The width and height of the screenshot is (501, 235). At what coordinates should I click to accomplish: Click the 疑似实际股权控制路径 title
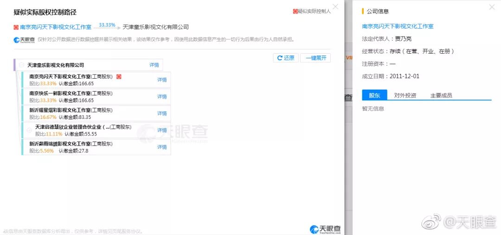pos(45,12)
